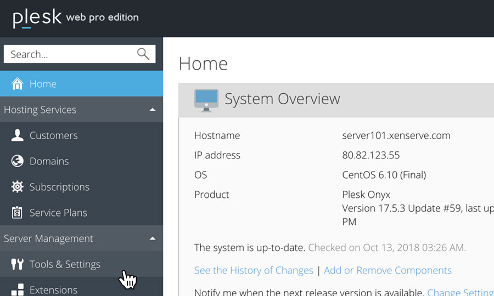This screenshot has height=296, width=494.
Task: Click the 'web pro edition' header text
Action: pyautogui.click(x=103, y=18)
